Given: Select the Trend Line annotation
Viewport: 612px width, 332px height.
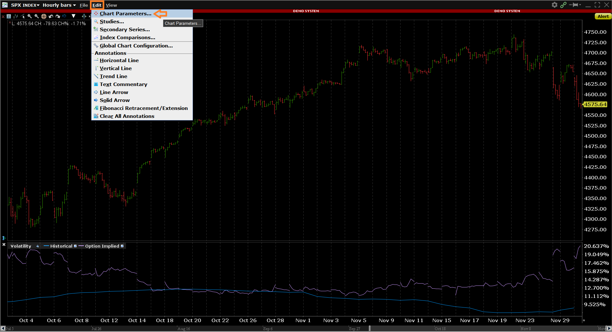Looking at the screenshot, I should point(142,76).
